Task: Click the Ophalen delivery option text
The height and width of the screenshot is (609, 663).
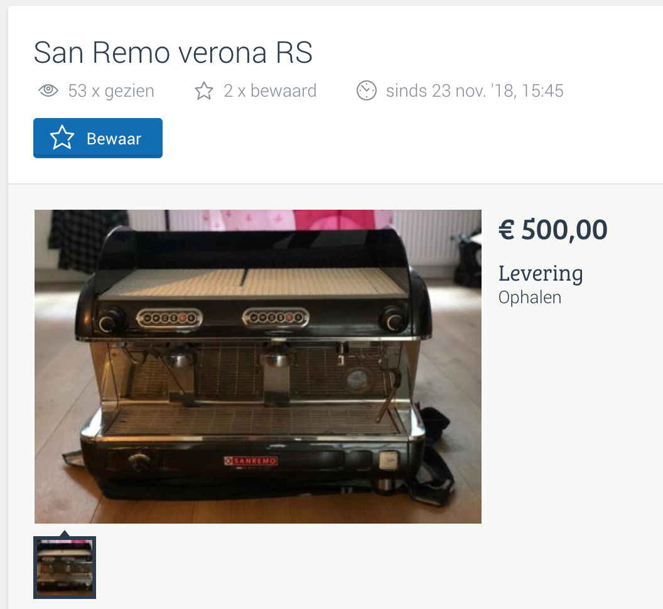Action: pyautogui.click(x=530, y=298)
